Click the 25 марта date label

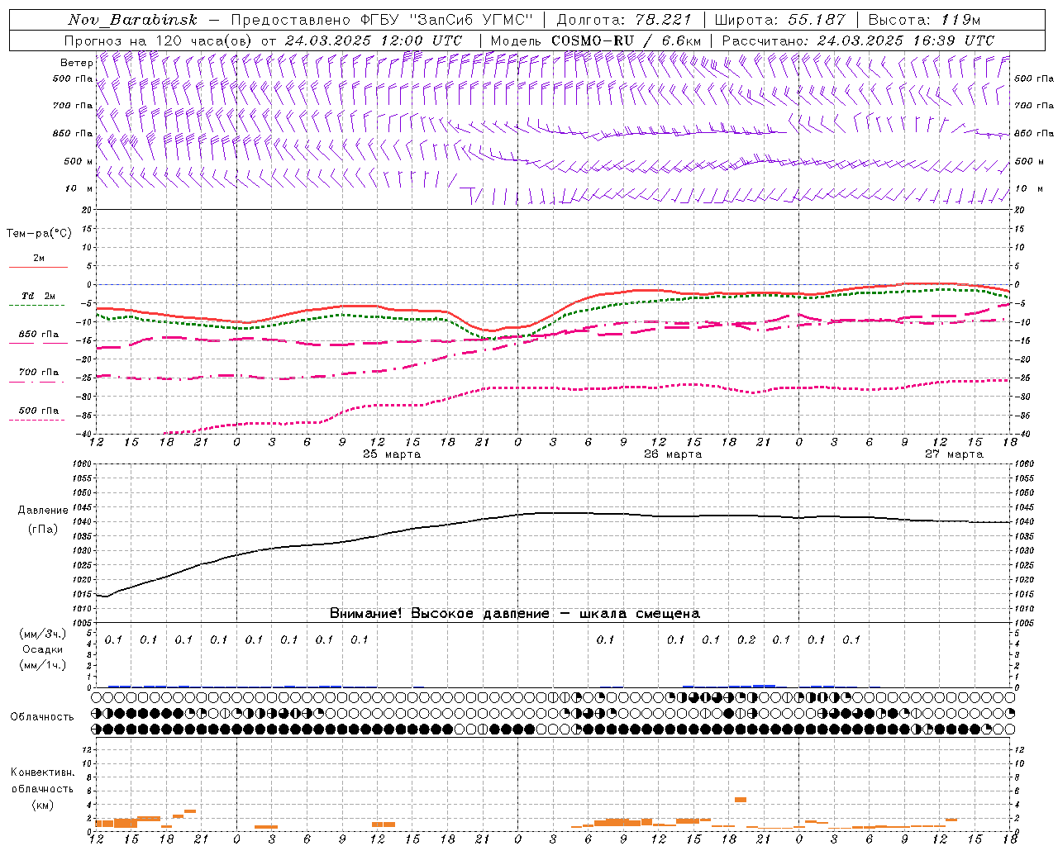(x=392, y=454)
